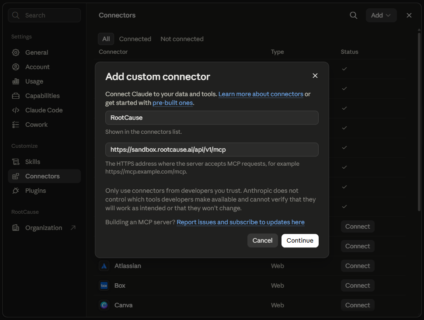
Task: Click the Plugins plug icon
Action: point(16,191)
